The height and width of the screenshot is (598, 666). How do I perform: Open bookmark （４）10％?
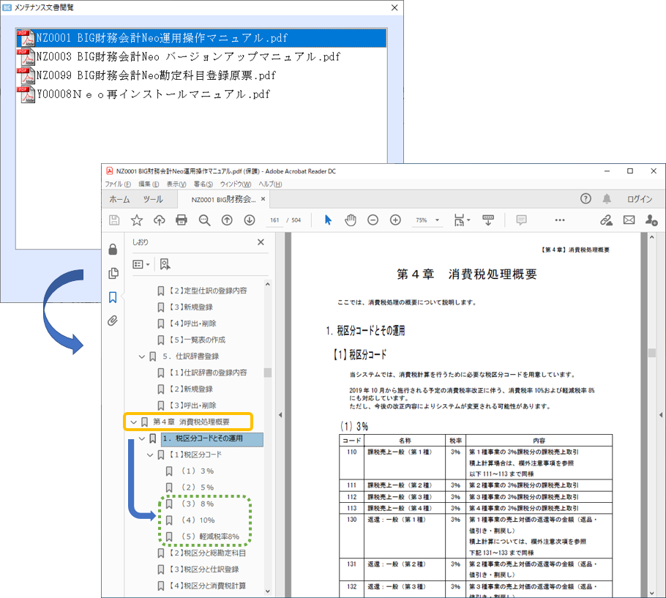pos(198,520)
